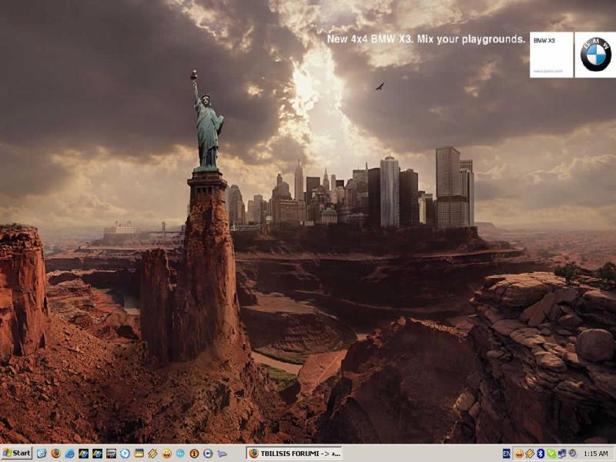Launch Mozilla Firefox from Quick Launch

coord(55,454)
